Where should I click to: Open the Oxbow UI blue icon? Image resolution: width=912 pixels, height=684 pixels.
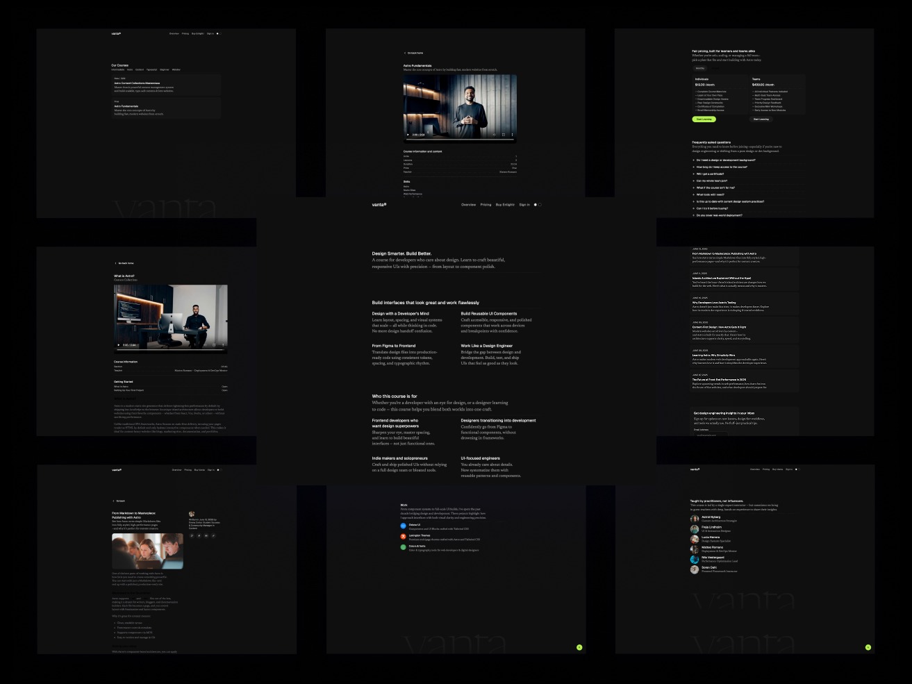tap(403, 526)
